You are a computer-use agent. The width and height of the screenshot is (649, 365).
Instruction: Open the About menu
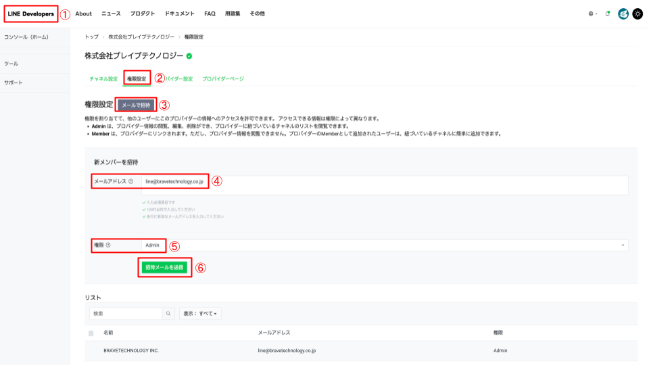point(84,14)
